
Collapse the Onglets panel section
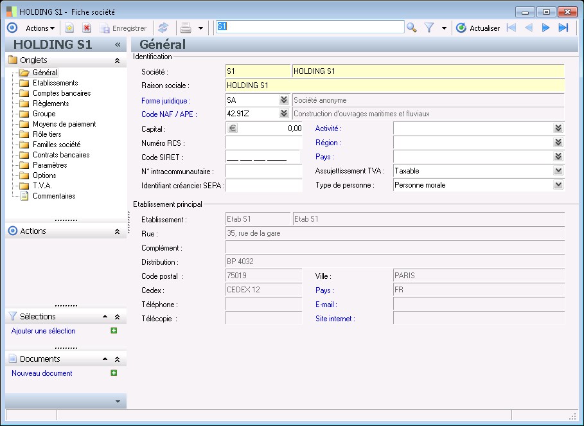click(x=117, y=60)
